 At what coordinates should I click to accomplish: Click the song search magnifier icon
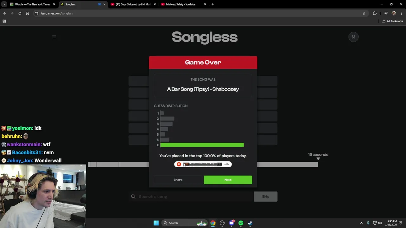pyautogui.click(x=133, y=197)
